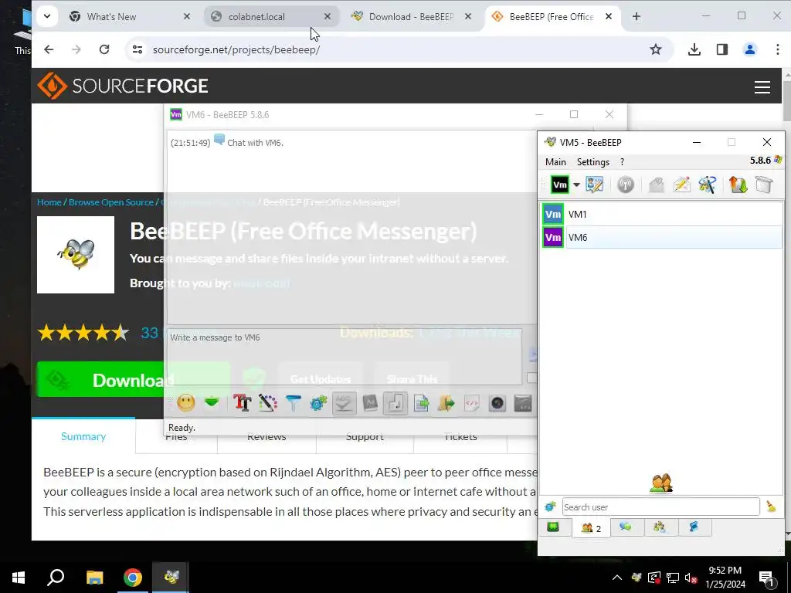
Task: Open the Chrome downloads icon
Action: [694, 49]
